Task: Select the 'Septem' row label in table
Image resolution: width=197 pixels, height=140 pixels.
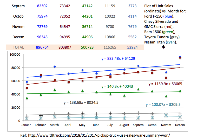Action: (18, 6)
